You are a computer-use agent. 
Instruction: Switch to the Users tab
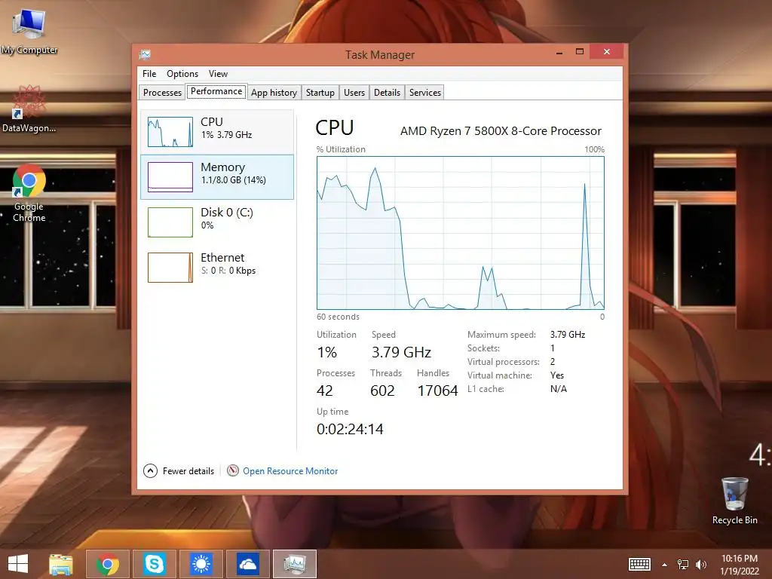pos(354,93)
